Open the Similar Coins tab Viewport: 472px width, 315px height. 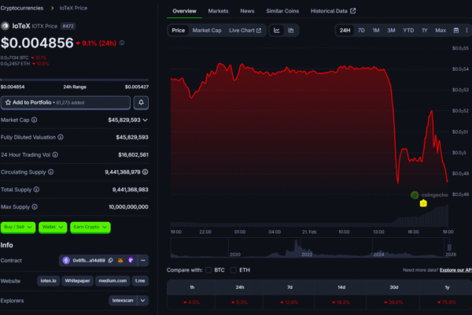[x=282, y=11]
